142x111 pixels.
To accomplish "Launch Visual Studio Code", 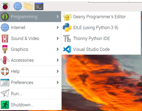I will tap(101, 49).
